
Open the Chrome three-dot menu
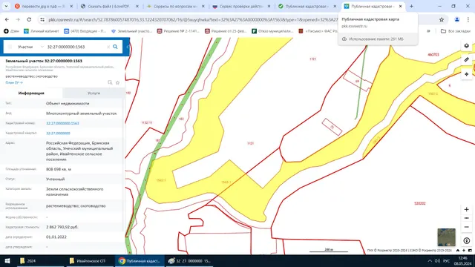468,20
